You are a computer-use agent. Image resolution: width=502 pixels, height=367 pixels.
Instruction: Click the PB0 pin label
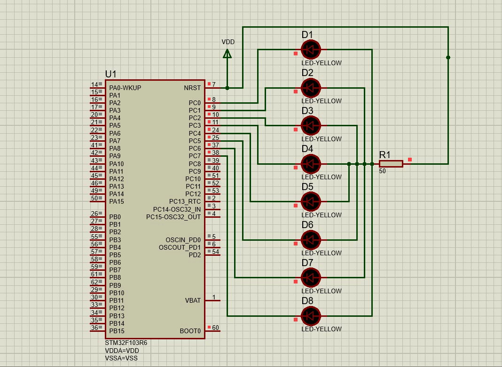pyautogui.click(x=115, y=217)
